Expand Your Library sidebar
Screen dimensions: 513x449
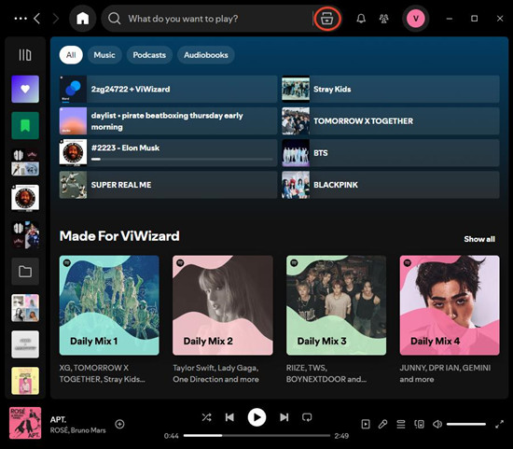pyautogui.click(x=25, y=55)
